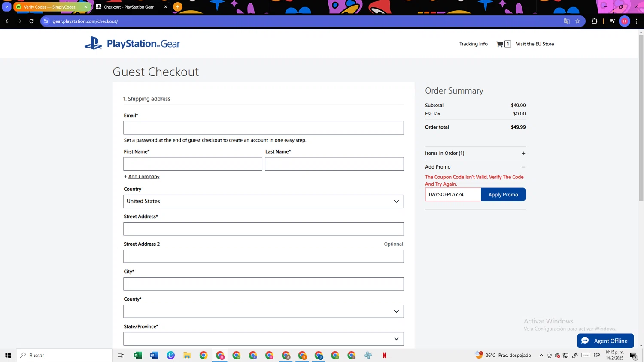Click the City input field
The height and width of the screenshot is (362, 644).
(264, 284)
